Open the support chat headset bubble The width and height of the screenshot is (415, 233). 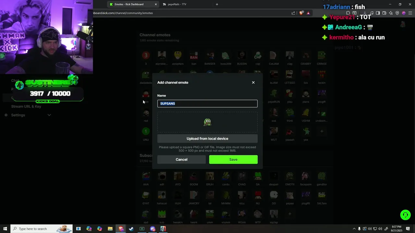(405, 215)
